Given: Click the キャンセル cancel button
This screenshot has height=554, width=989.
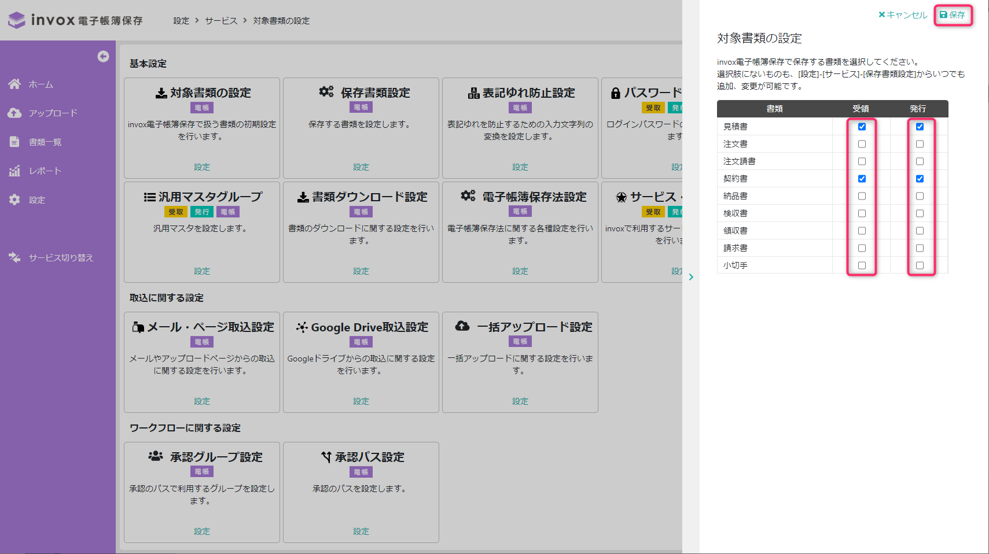Looking at the screenshot, I should click(903, 15).
